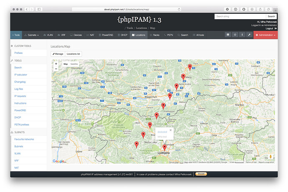288x192 pixels.
Task: Open Favourite networks in sidebar
Action: point(24,139)
